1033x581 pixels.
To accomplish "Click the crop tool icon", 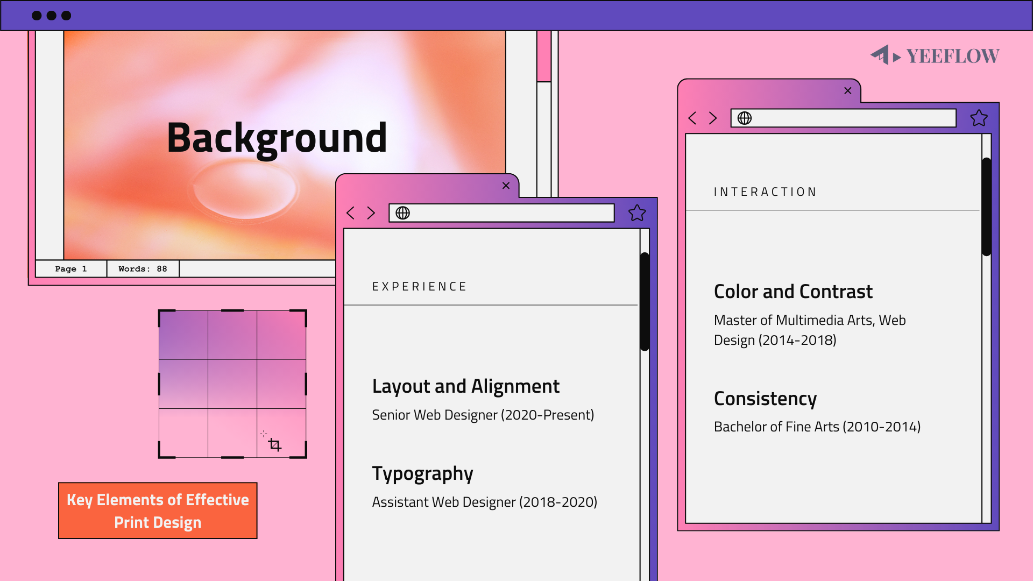I will pos(275,445).
